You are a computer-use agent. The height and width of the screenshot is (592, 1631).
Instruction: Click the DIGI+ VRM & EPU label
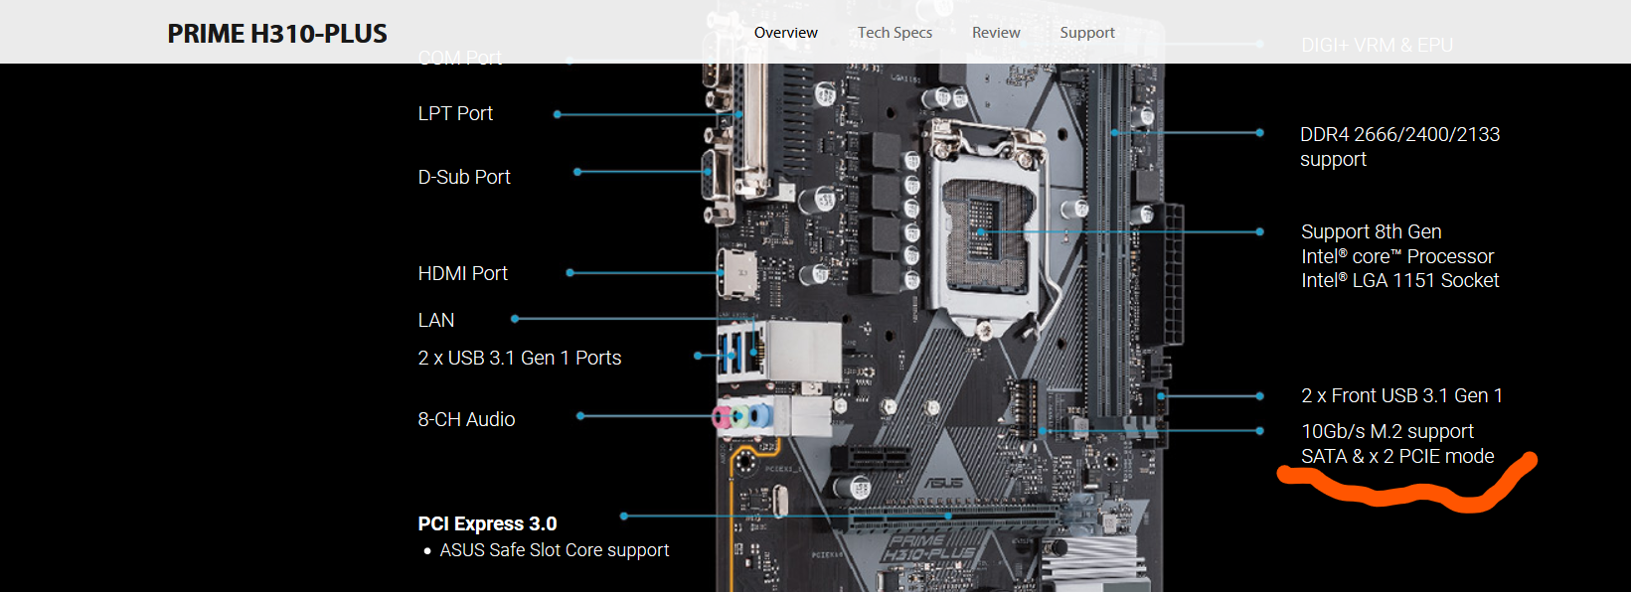[1377, 46]
